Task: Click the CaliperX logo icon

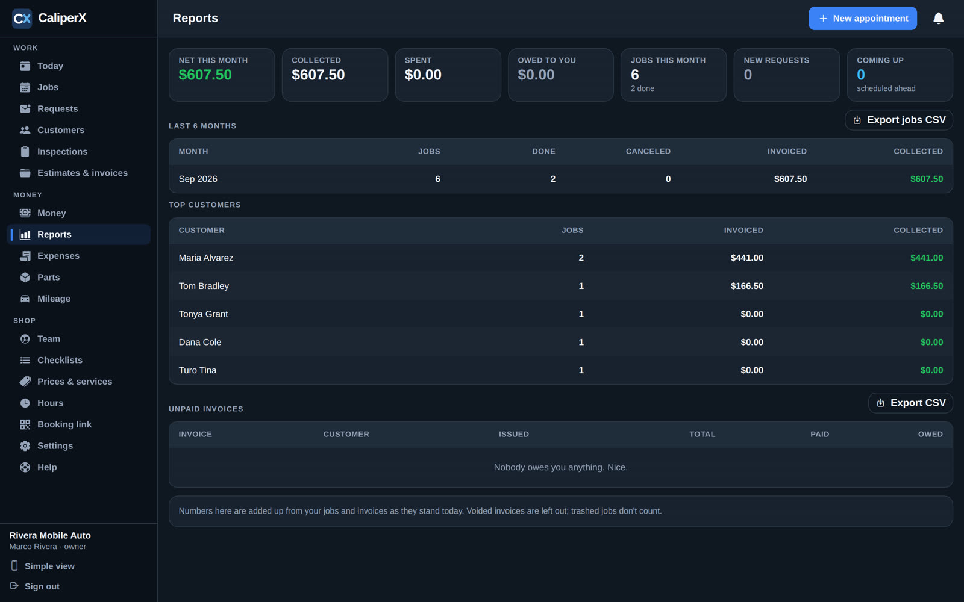Action: click(22, 19)
